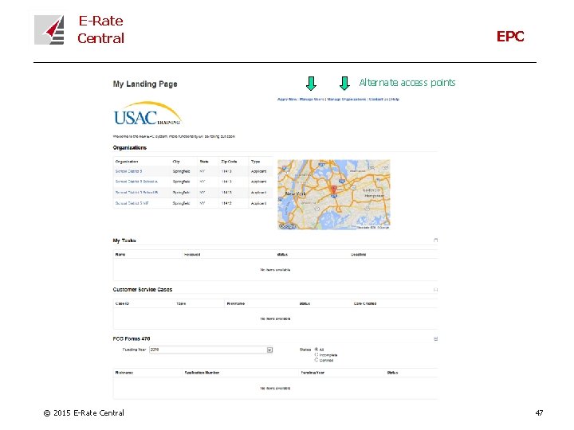Click the Contact Us link
This screenshot has width=574, height=430.
click(379, 99)
